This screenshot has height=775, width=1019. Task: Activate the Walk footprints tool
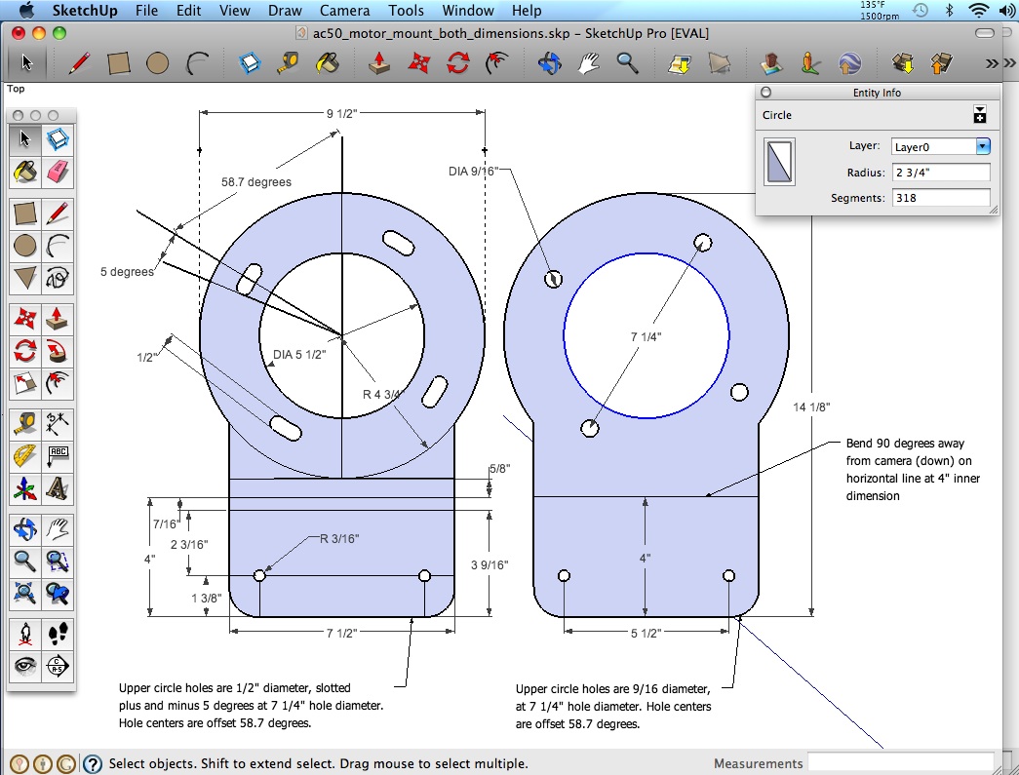59,634
